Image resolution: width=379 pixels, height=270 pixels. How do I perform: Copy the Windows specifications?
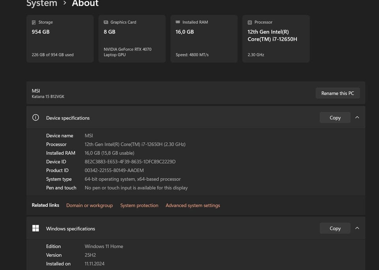[x=335, y=228]
